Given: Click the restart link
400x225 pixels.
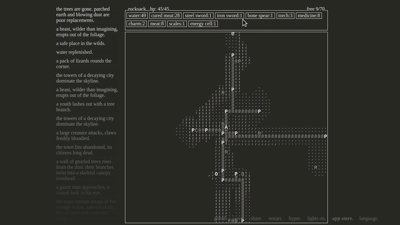Looking at the screenshot, I should (275, 218).
